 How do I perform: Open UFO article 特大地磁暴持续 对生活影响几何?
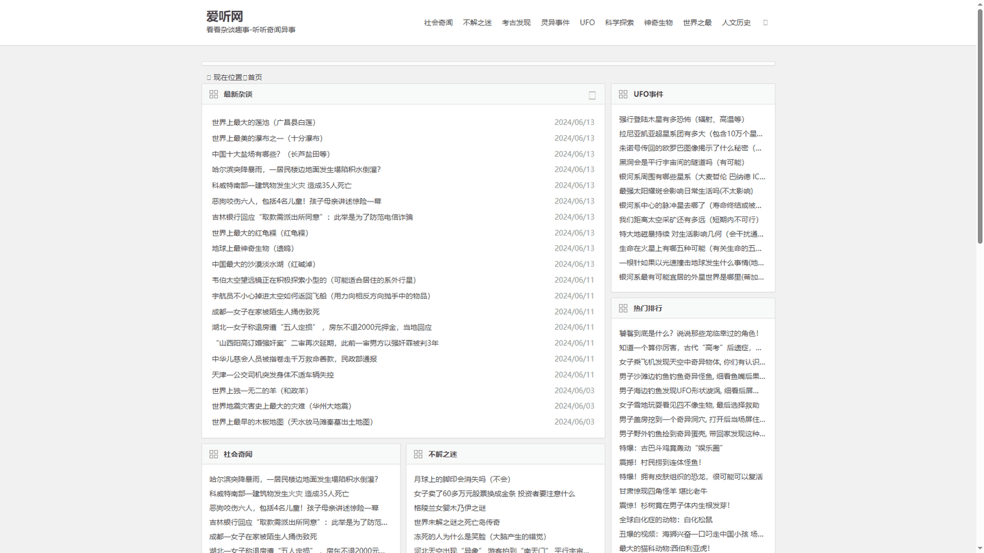tap(692, 234)
